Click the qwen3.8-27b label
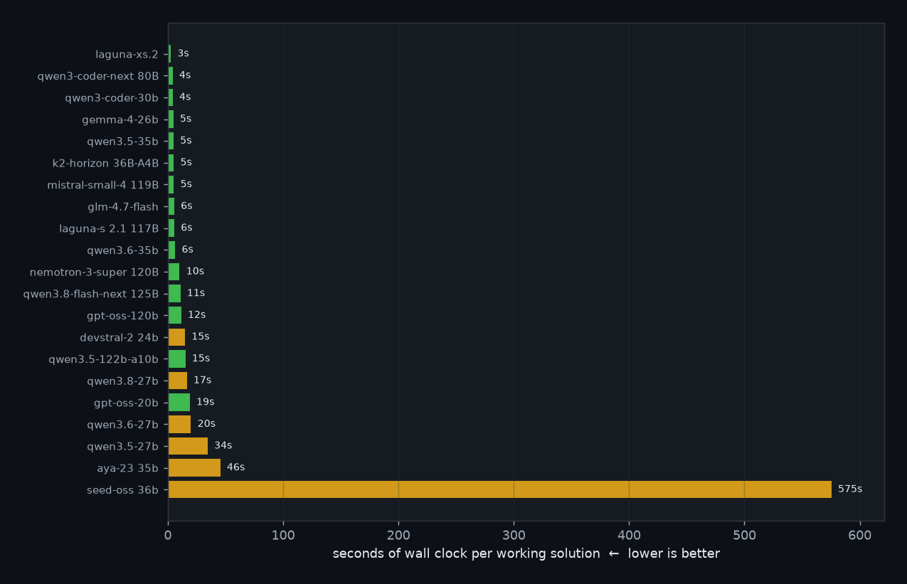 [123, 381]
